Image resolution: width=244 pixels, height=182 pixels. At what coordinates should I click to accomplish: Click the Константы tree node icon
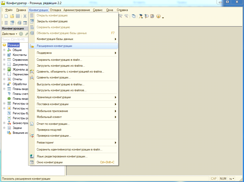9,55
